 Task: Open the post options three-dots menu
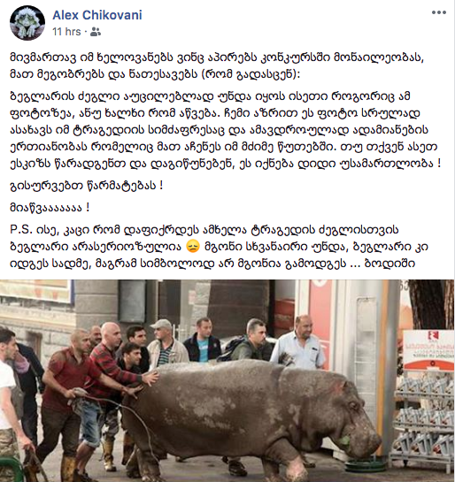click(439, 12)
